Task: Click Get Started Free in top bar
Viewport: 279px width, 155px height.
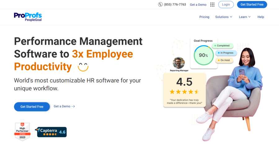Action: click(252, 4)
